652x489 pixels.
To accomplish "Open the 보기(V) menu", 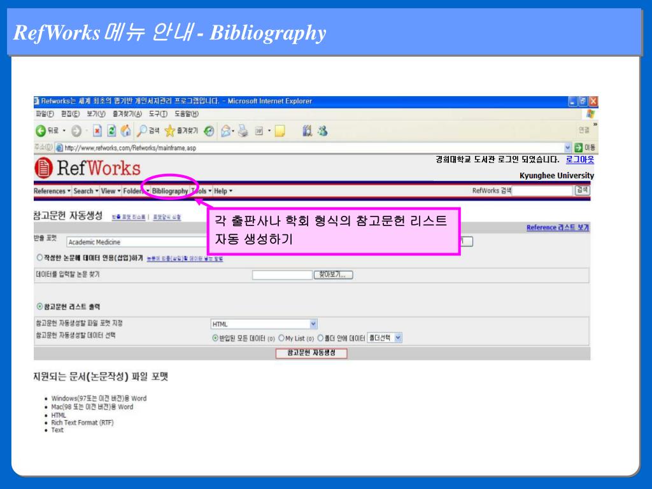I will pyautogui.click(x=96, y=113).
